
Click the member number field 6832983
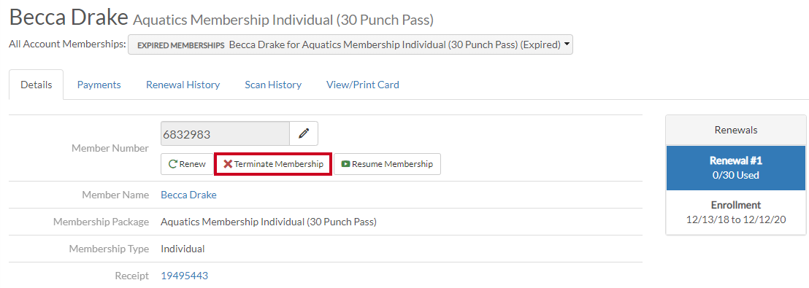(225, 134)
